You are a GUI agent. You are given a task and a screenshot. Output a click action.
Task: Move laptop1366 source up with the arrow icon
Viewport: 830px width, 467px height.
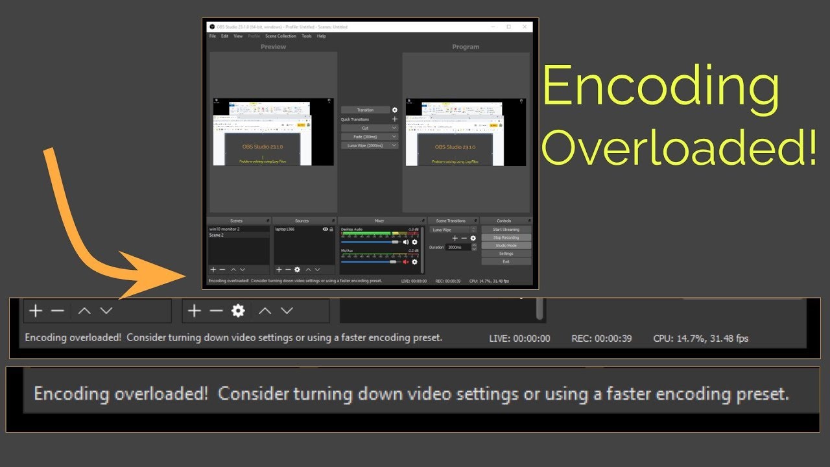307,269
